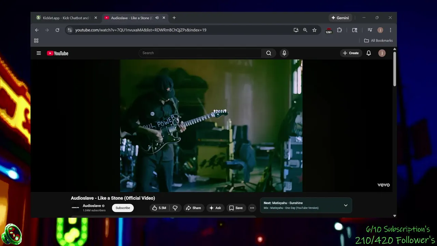This screenshot has width=437, height=246.
Task: Expand the Next: Matisyahu playlist panel
Action: (346, 205)
